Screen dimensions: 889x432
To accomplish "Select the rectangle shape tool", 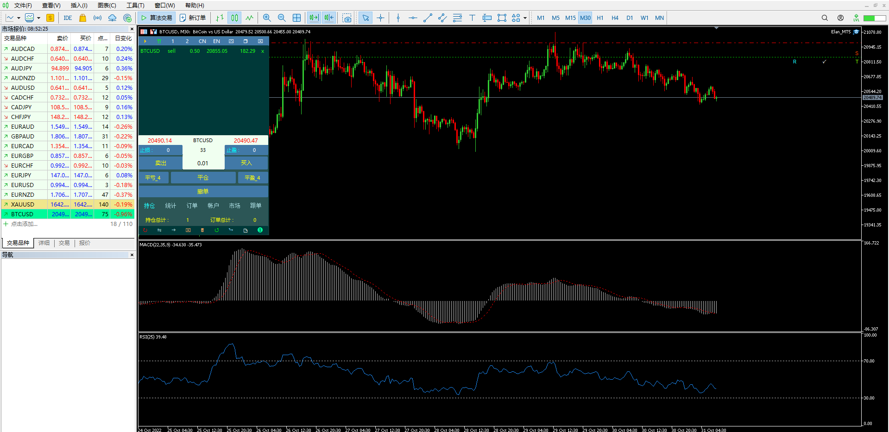I will click(x=502, y=18).
